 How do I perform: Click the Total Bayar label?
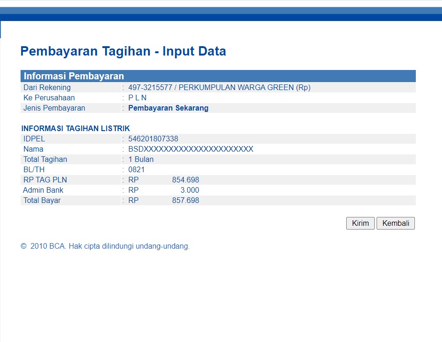click(42, 201)
